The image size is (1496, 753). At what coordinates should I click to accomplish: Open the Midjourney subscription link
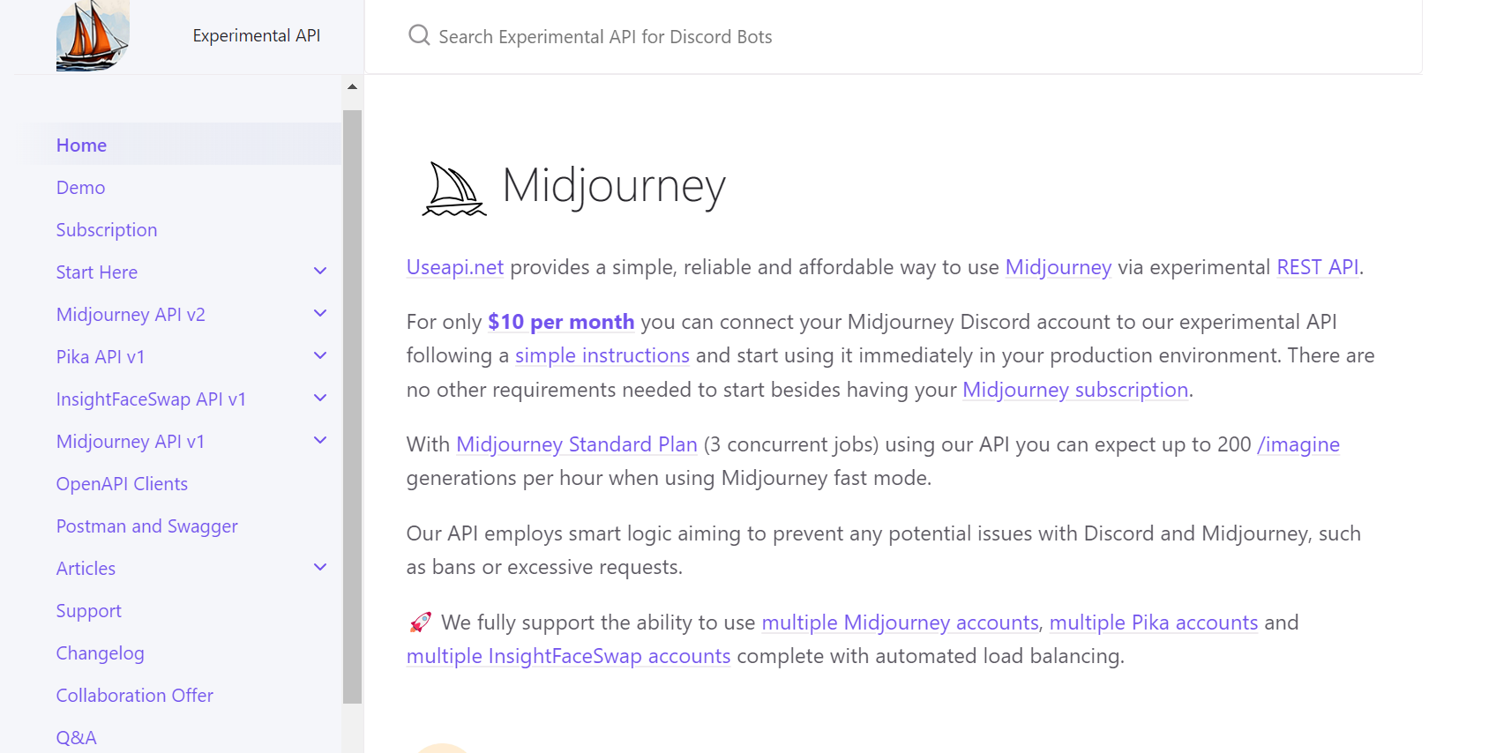[1074, 389]
